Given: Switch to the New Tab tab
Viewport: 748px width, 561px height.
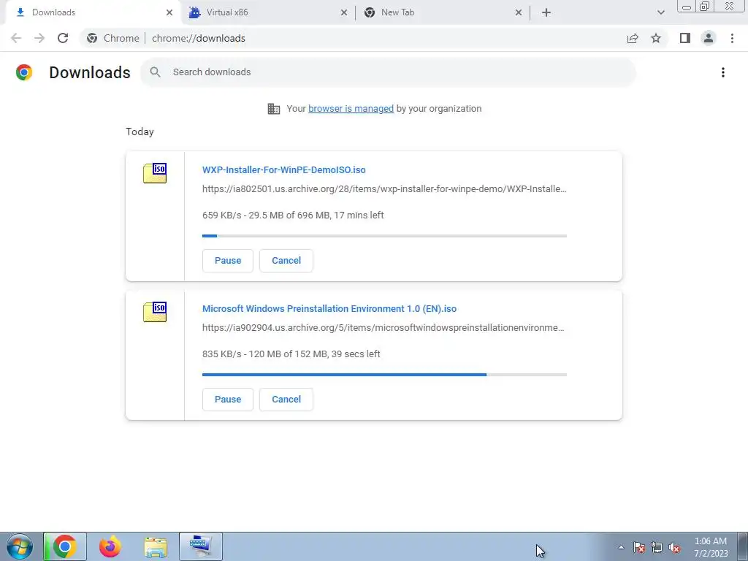Looking at the screenshot, I should (x=443, y=12).
